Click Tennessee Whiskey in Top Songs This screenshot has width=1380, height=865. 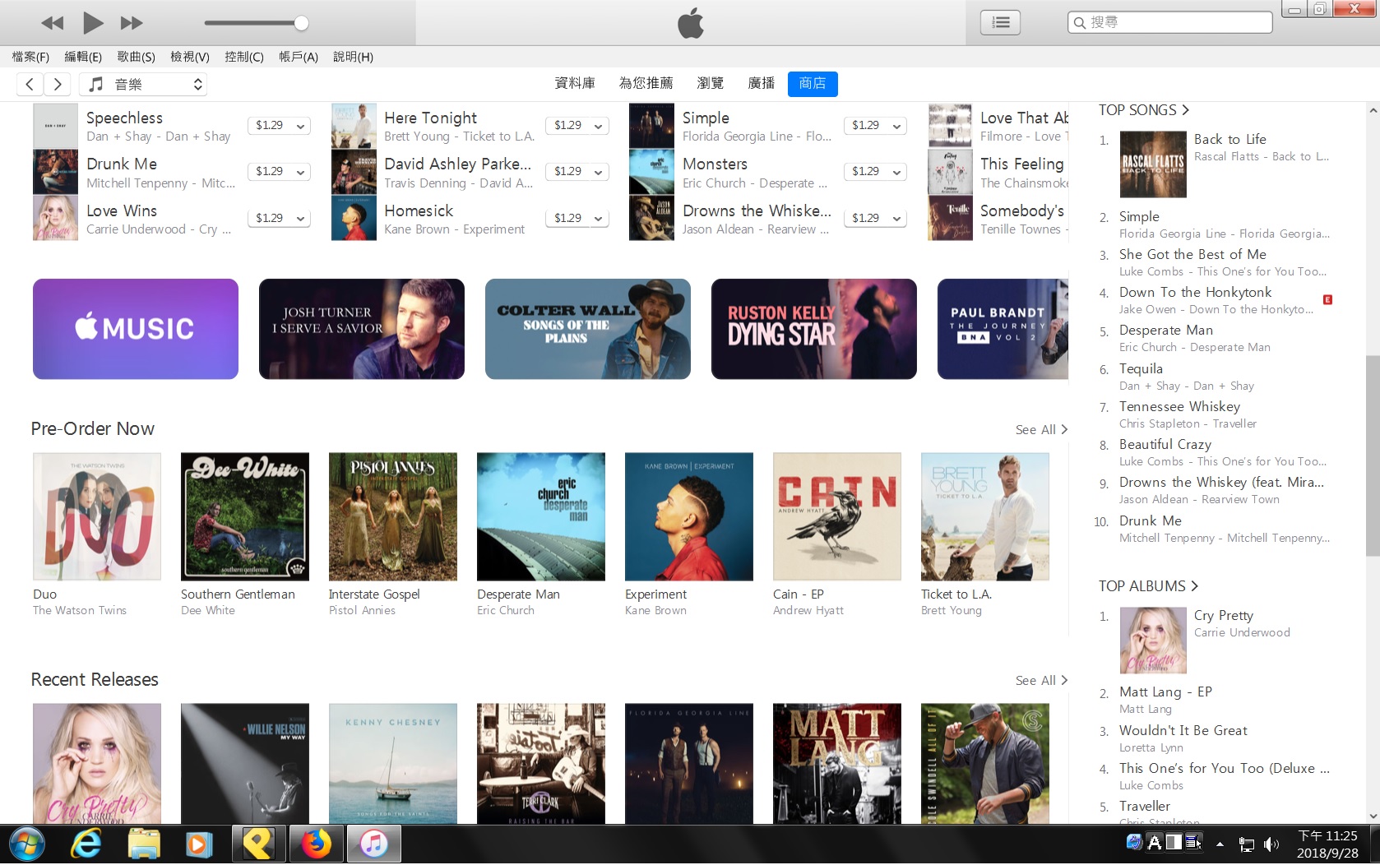click(x=1179, y=407)
